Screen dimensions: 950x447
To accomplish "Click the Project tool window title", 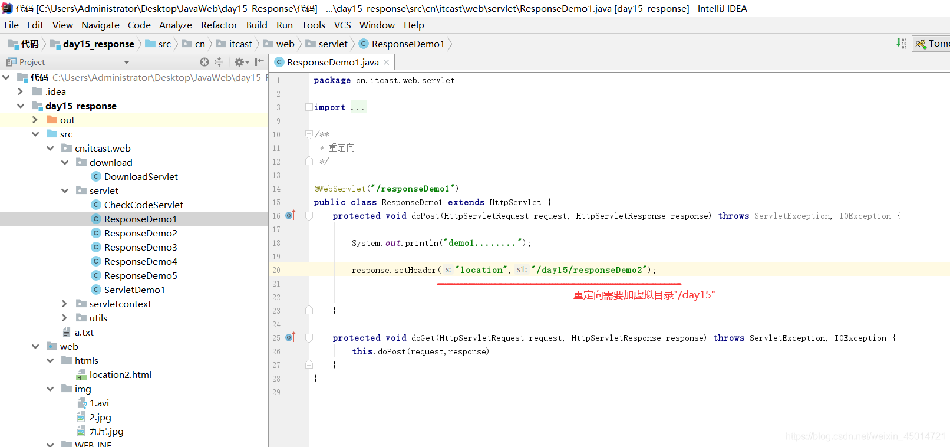I will 32,62.
